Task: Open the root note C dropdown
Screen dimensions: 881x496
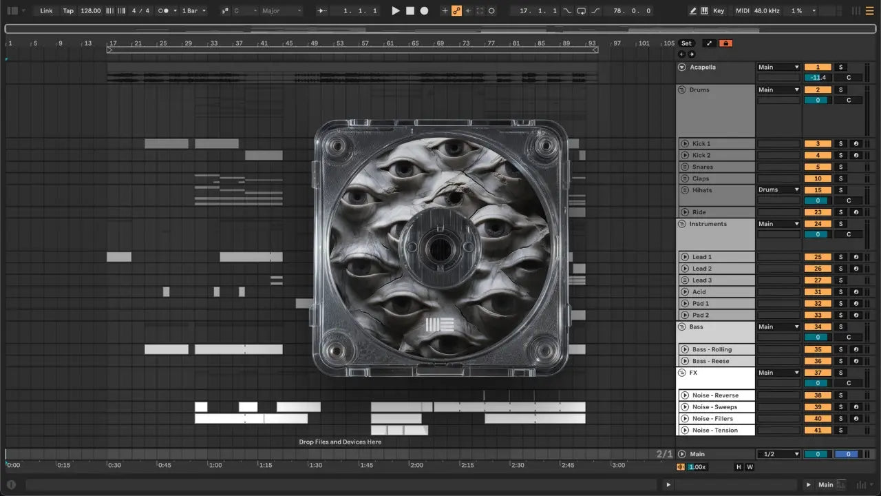Action: pos(244,11)
